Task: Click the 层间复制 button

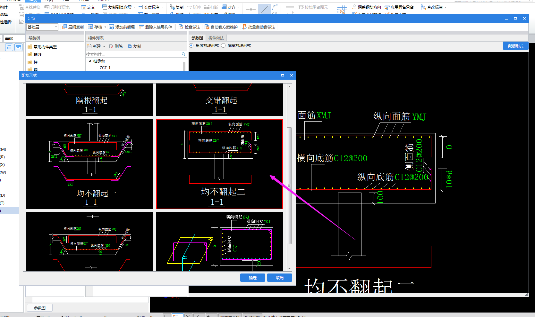Action: (73, 27)
